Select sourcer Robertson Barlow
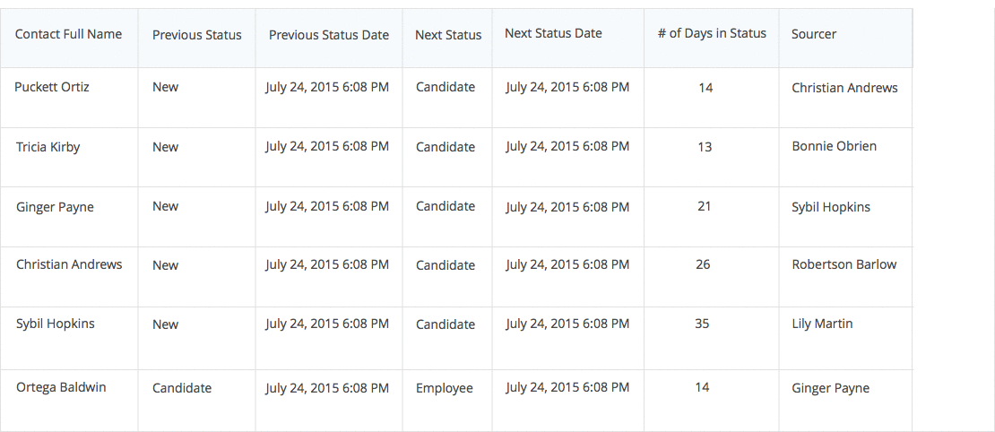The height and width of the screenshot is (432, 995). (844, 264)
